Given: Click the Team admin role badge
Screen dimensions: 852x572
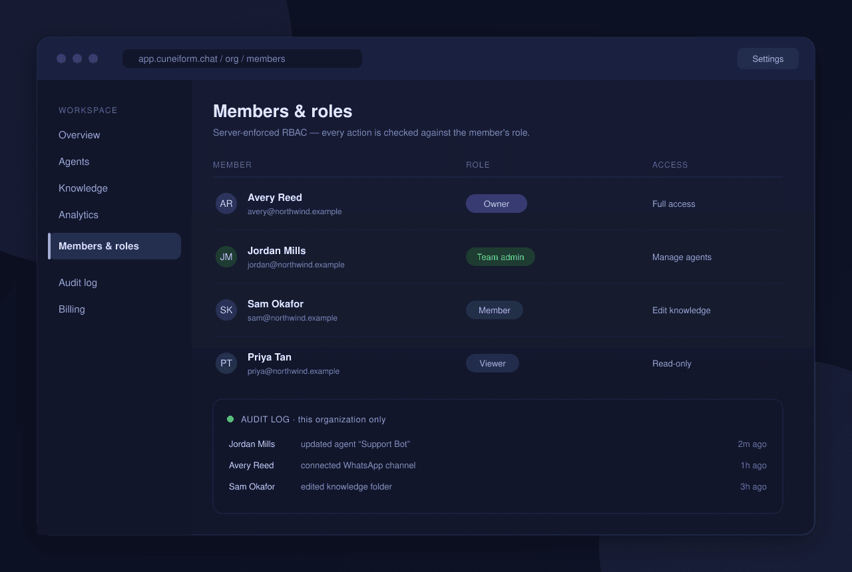Looking at the screenshot, I should coord(501,257).
